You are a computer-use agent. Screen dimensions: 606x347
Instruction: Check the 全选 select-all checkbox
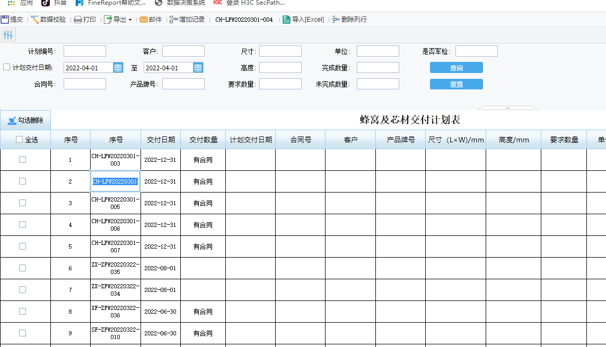tap(19, 140)
